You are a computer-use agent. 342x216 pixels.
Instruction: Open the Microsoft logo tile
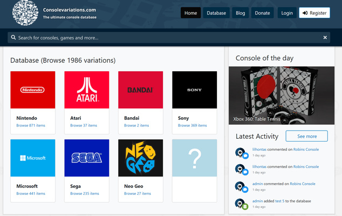(x=33, y=158)
